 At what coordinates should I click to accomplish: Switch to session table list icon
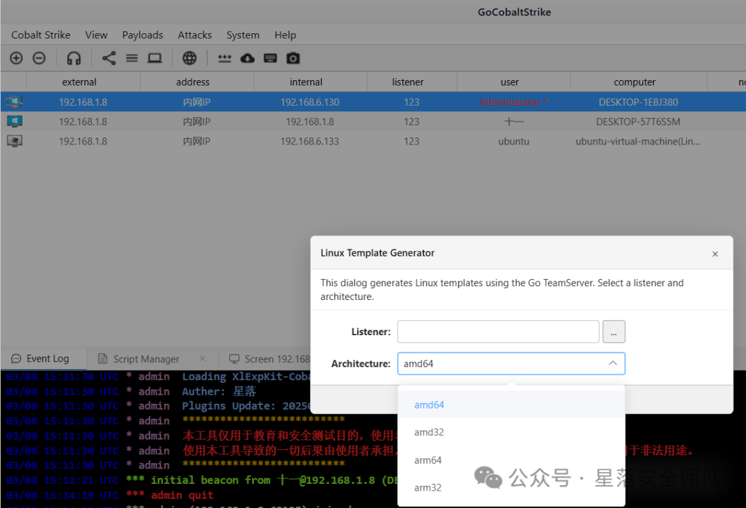tap(132, 58)
